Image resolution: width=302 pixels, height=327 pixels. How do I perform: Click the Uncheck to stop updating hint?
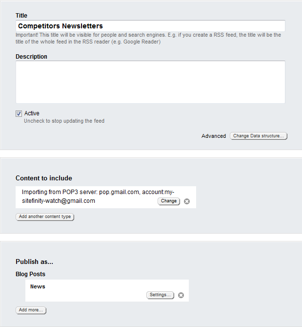click(64, 121)
